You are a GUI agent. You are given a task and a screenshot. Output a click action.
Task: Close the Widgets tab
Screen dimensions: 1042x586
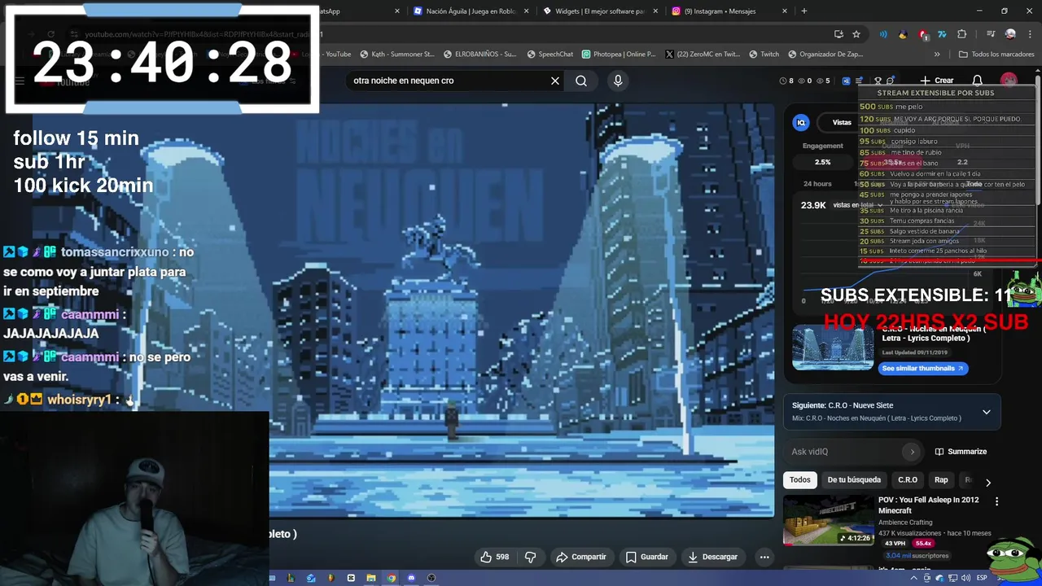point(655,11)
